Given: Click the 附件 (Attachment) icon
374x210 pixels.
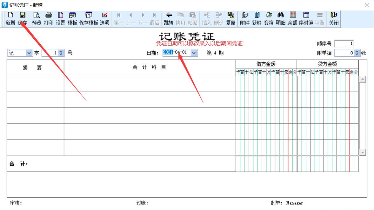Looking at the screenshot, I should point(244,18).
